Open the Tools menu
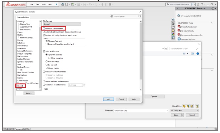 (x=44, y=4)
